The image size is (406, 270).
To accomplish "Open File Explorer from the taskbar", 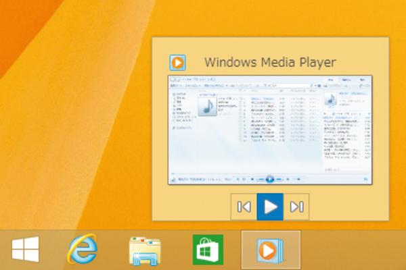I will [145, 251].
